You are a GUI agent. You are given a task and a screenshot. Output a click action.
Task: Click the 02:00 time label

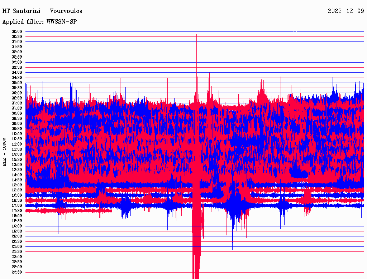pyautogui.click(x=17, y=52)
